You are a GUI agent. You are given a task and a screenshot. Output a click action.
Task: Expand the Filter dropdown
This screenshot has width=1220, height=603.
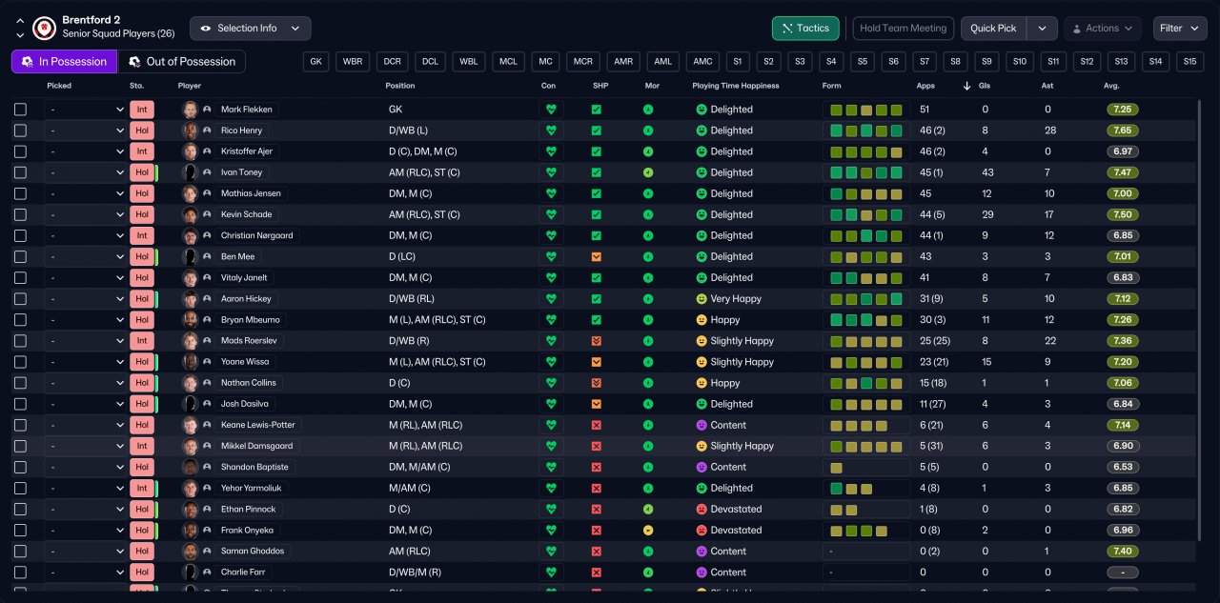[x=1180, y=29]
